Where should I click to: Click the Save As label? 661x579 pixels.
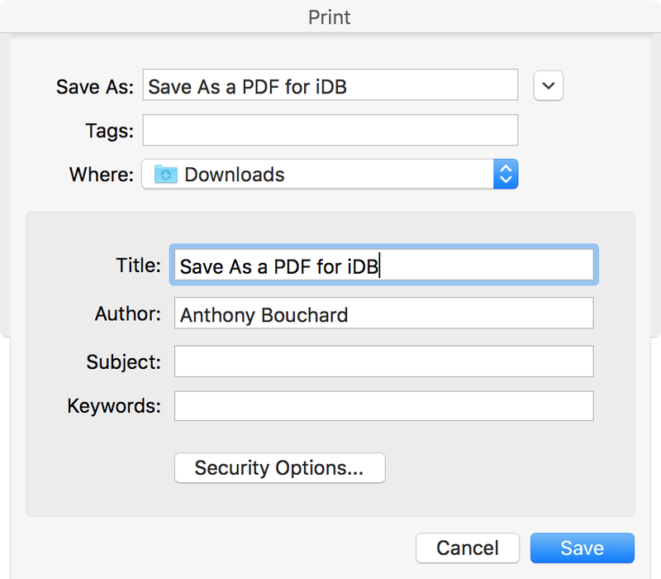coord(95,87)
